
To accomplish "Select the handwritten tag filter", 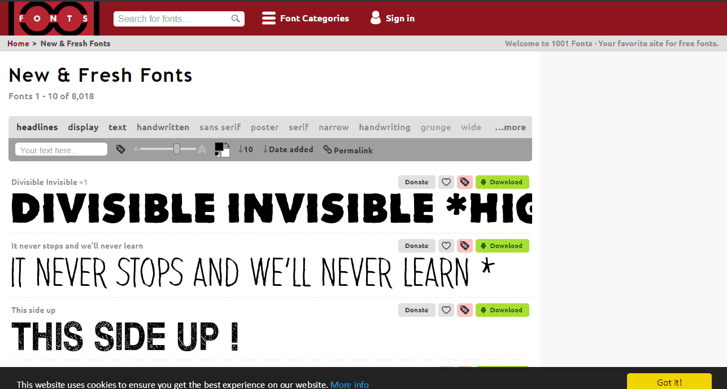I will tap(163, 127).
